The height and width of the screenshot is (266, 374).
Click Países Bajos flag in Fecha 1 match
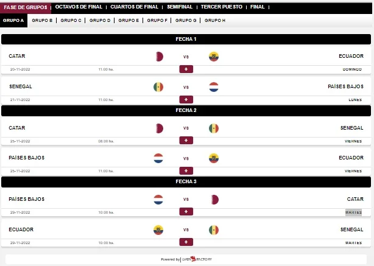214,87
